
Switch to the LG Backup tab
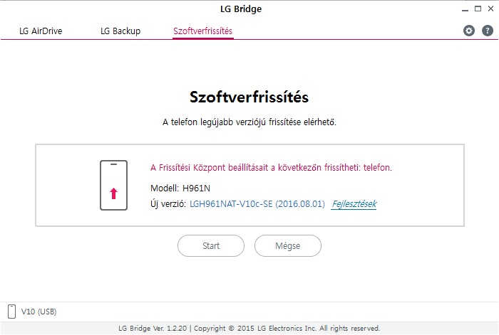click(120, 31)
